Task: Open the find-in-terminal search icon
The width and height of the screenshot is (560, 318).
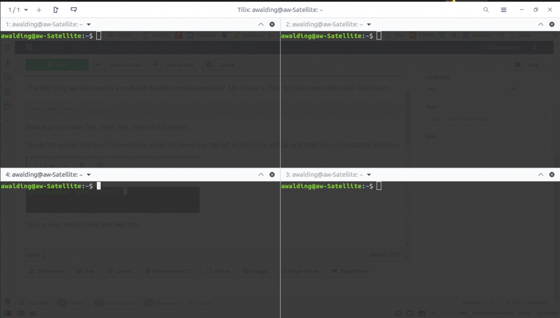Action: coord(486,10)
